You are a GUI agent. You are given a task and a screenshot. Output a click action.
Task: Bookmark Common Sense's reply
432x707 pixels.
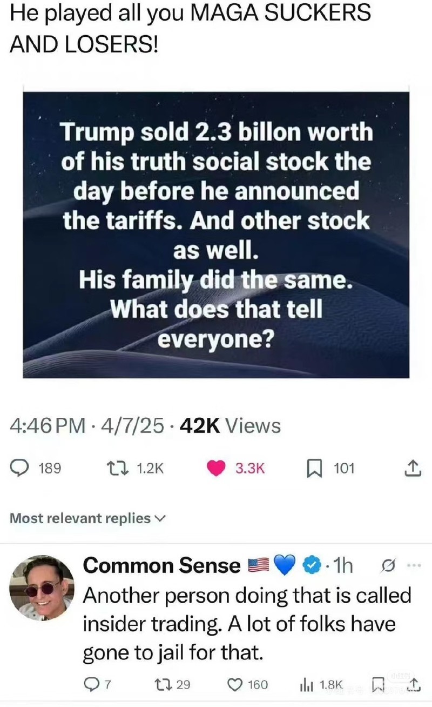point(377,685)
